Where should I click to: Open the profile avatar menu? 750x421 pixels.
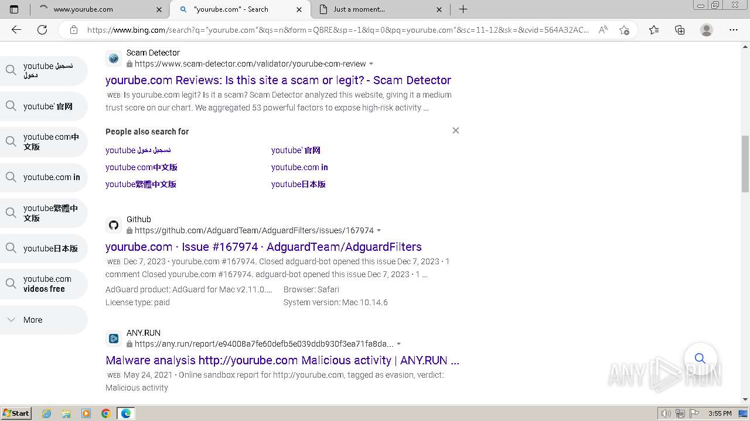pyautogui.click(x=707, y=30)
